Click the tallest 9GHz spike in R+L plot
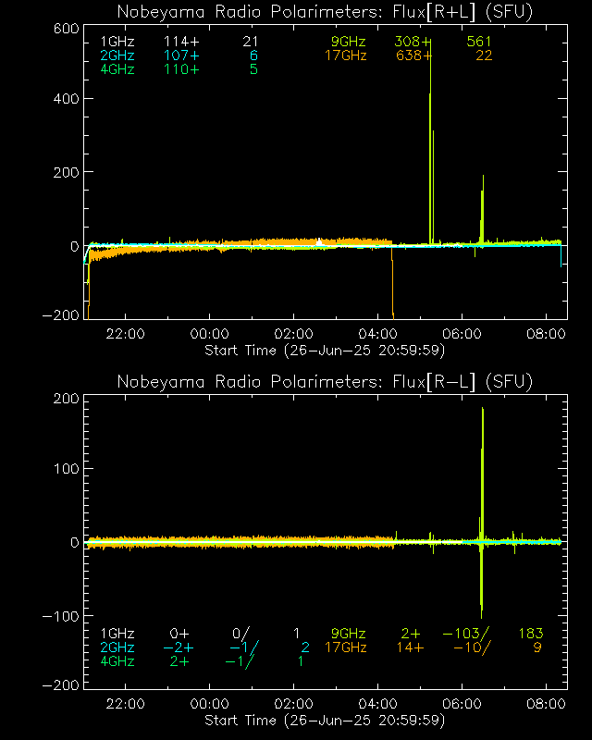592x740 pixels. click(430, 142)
